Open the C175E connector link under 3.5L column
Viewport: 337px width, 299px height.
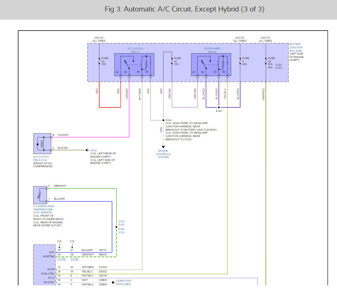(x=74, y=259)
